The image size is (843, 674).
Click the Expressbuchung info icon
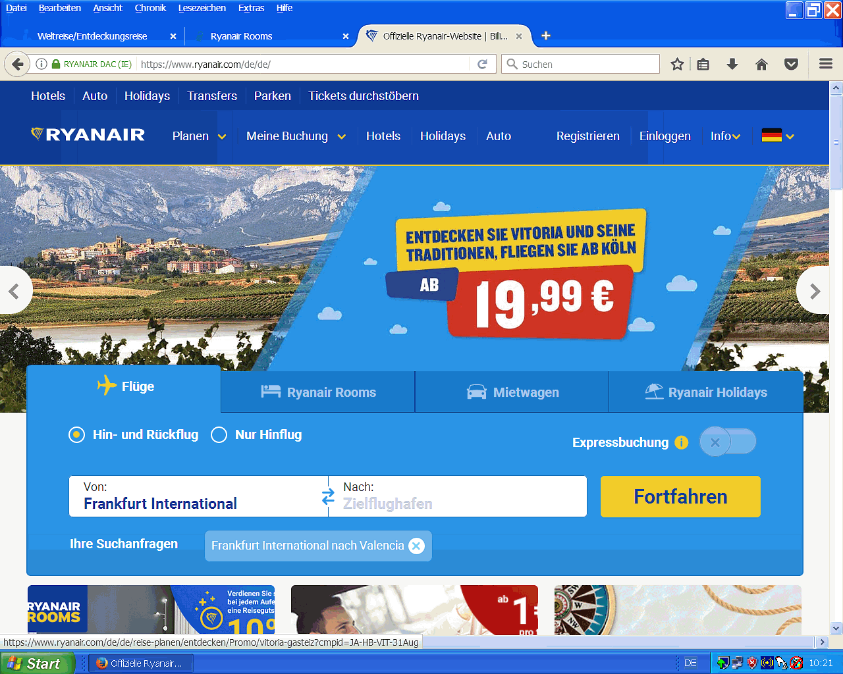[x=681, y=442]
